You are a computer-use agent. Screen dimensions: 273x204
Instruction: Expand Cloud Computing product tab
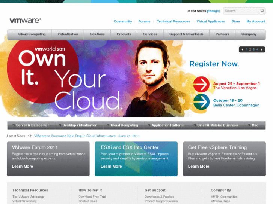click(x=124, y=125)
